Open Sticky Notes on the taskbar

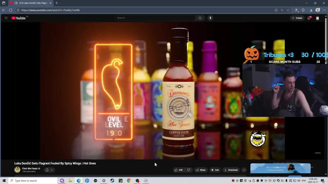tap(120, 181)
